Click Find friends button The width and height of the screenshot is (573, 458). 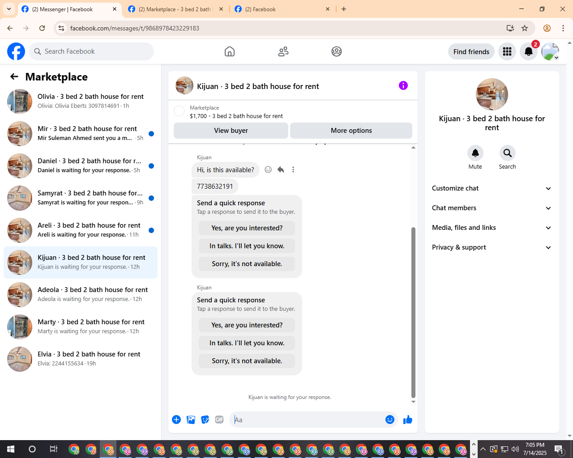[x=471, y=51]
